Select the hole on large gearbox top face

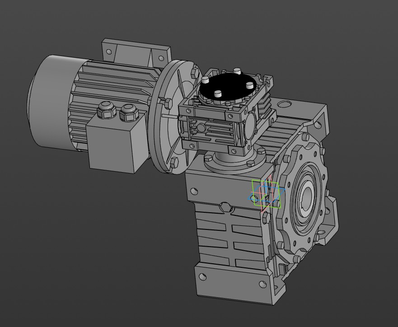coord(284,104)
